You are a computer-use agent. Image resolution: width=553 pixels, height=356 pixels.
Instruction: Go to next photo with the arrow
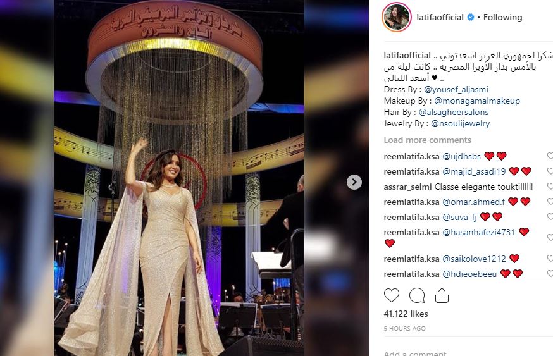click(x=354, y=182)
